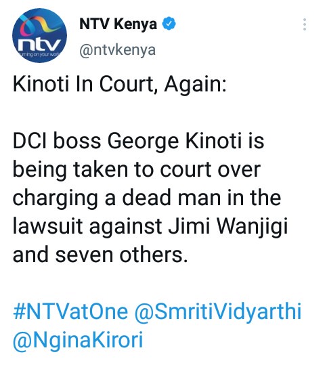This screenshot has height=365, width=325.
Task: Click the headline 'Kinoti In Court, Again:'
Action: [x=120, y=84]
